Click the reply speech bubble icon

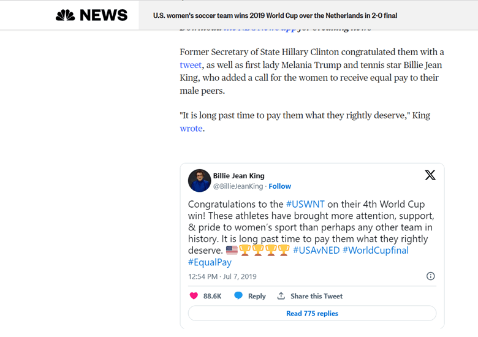[238, 296]
